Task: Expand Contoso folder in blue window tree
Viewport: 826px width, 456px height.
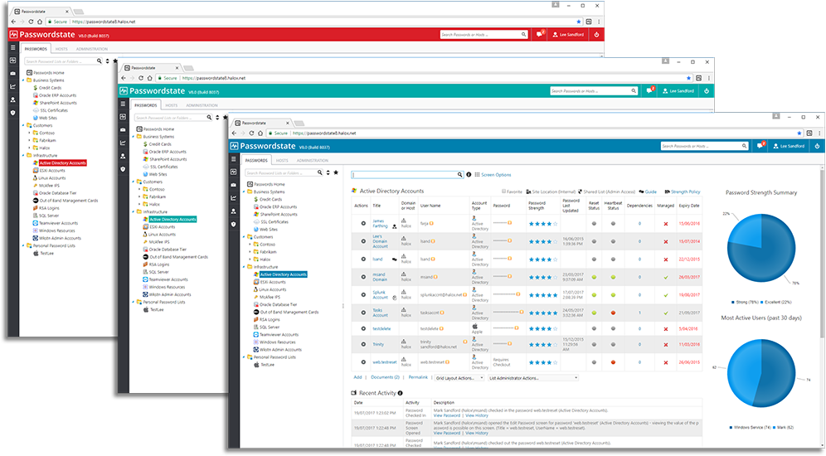Action: pyautogui.click(x=250, y=245)
